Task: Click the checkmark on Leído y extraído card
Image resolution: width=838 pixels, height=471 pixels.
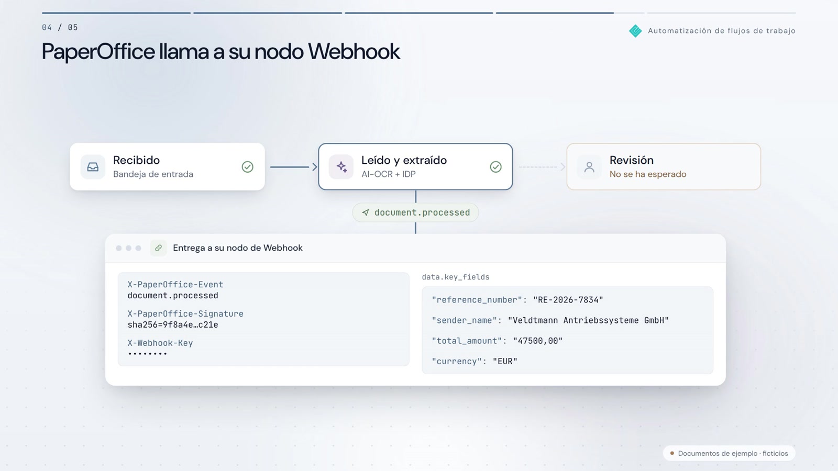Action: [495, 167]
